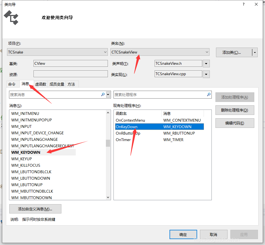Open the arrow beside 添加类 button
This screenshot has width=265, height=245.
255,53
